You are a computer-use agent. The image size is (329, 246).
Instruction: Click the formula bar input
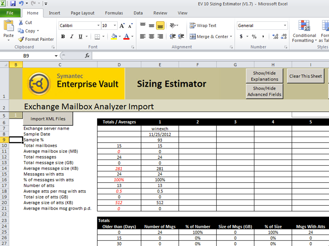click(x=210, y=56)
